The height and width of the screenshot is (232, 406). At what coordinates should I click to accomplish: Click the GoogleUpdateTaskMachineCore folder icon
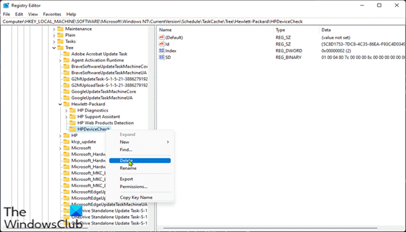(67, 92)
